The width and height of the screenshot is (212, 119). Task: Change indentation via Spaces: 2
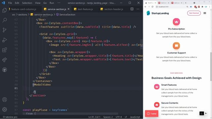(108, 117)
